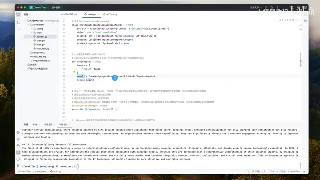
Task: Open the vertical three-dot more actions menu
Action: (x=277, y=7)
